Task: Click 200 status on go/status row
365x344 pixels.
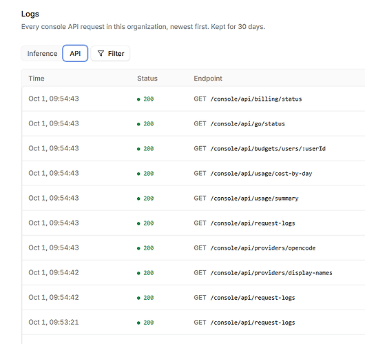Action: (x=145, y=124)
